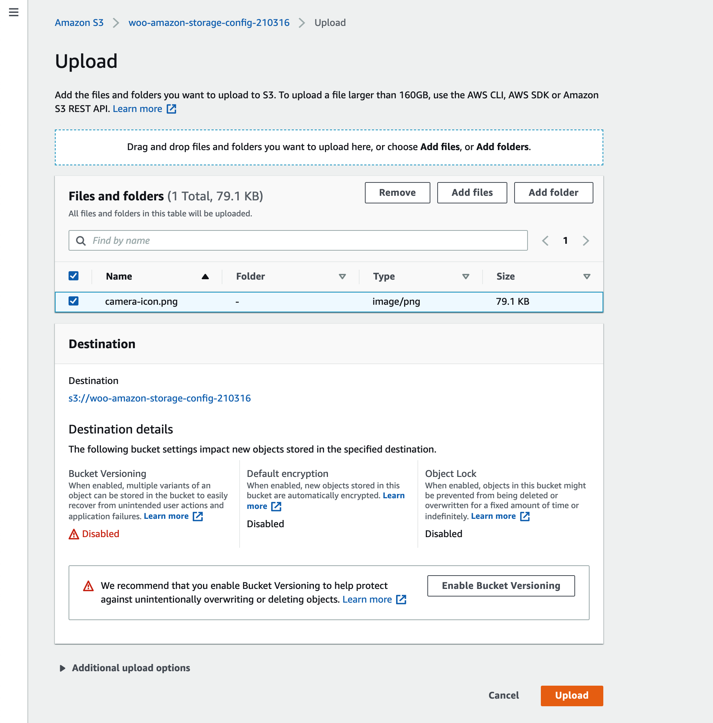
Task: Click the Amazon S3 breadcrumb link
Action: point(79,22)
